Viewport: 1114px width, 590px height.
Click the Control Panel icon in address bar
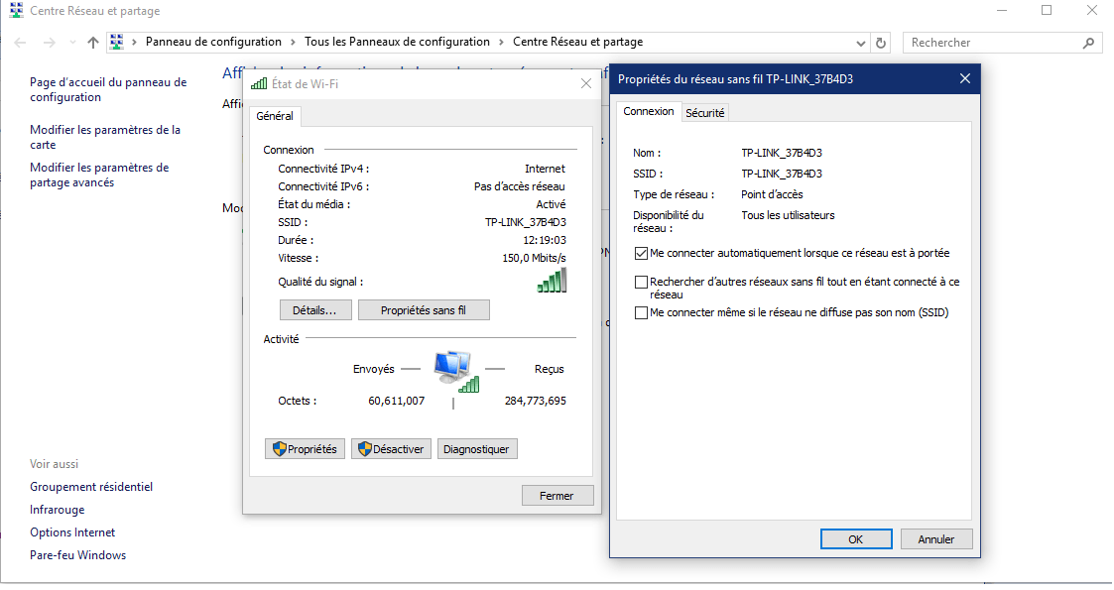[x=117, y=43]
